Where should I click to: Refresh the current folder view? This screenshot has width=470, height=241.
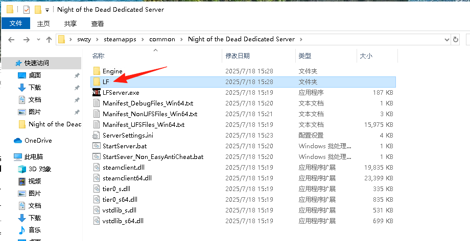point(456,39)
